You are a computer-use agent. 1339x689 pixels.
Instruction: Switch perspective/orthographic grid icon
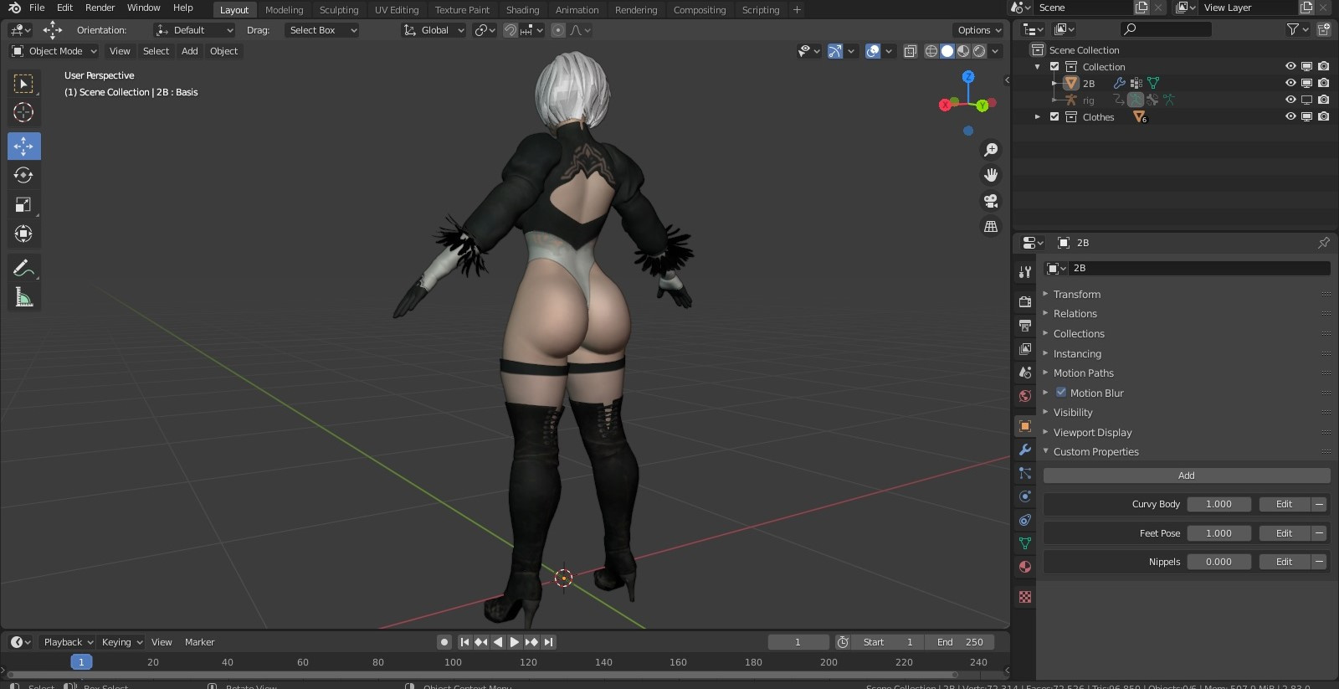tap(991, 227)
